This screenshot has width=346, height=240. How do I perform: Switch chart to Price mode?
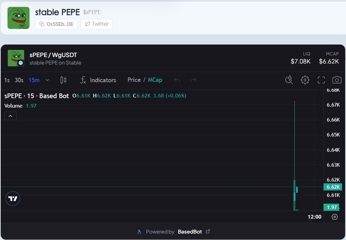[134, 80]
